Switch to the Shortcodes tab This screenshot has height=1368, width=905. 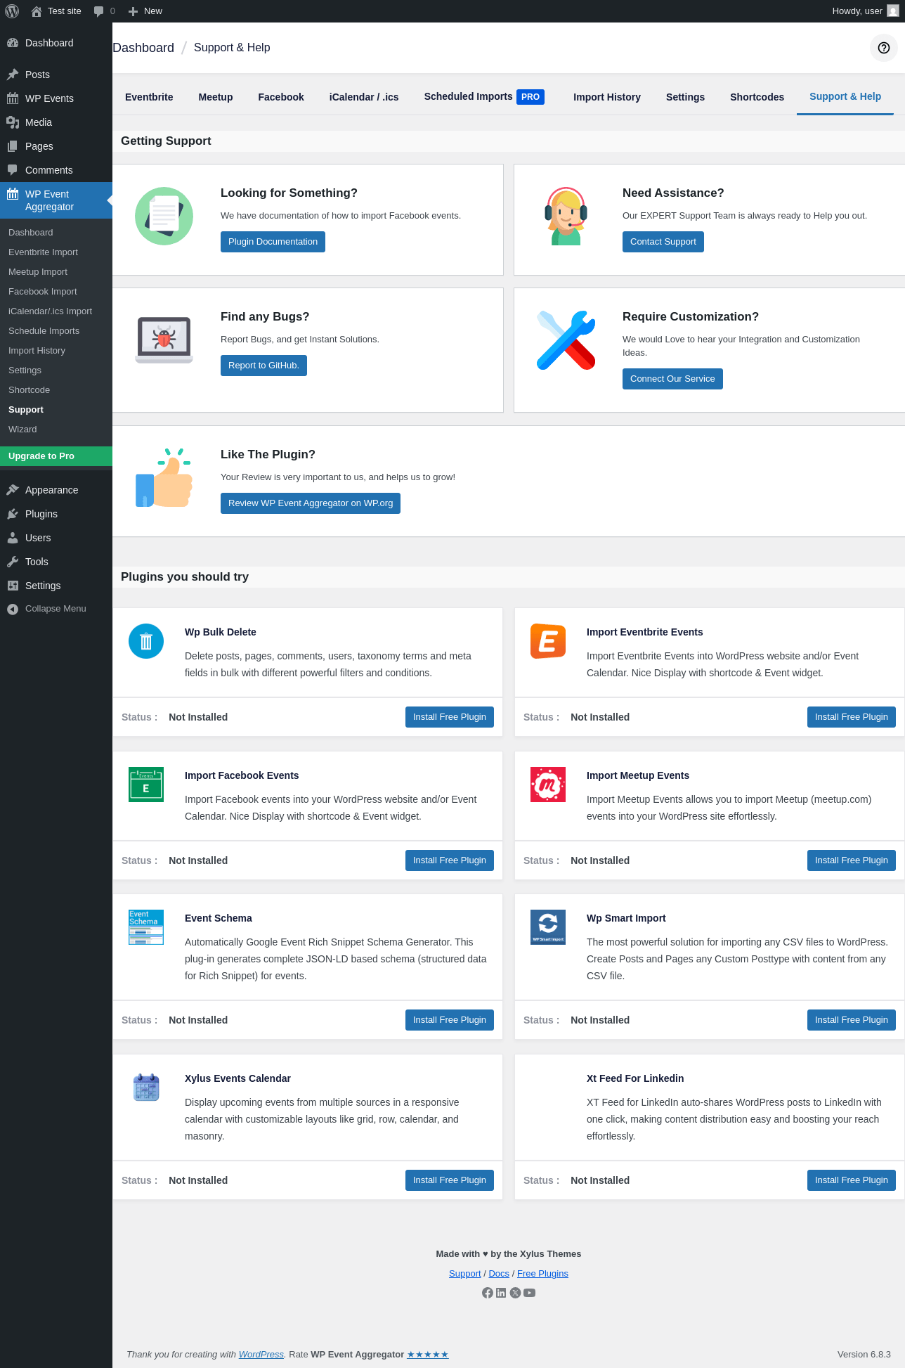[757, 97]
